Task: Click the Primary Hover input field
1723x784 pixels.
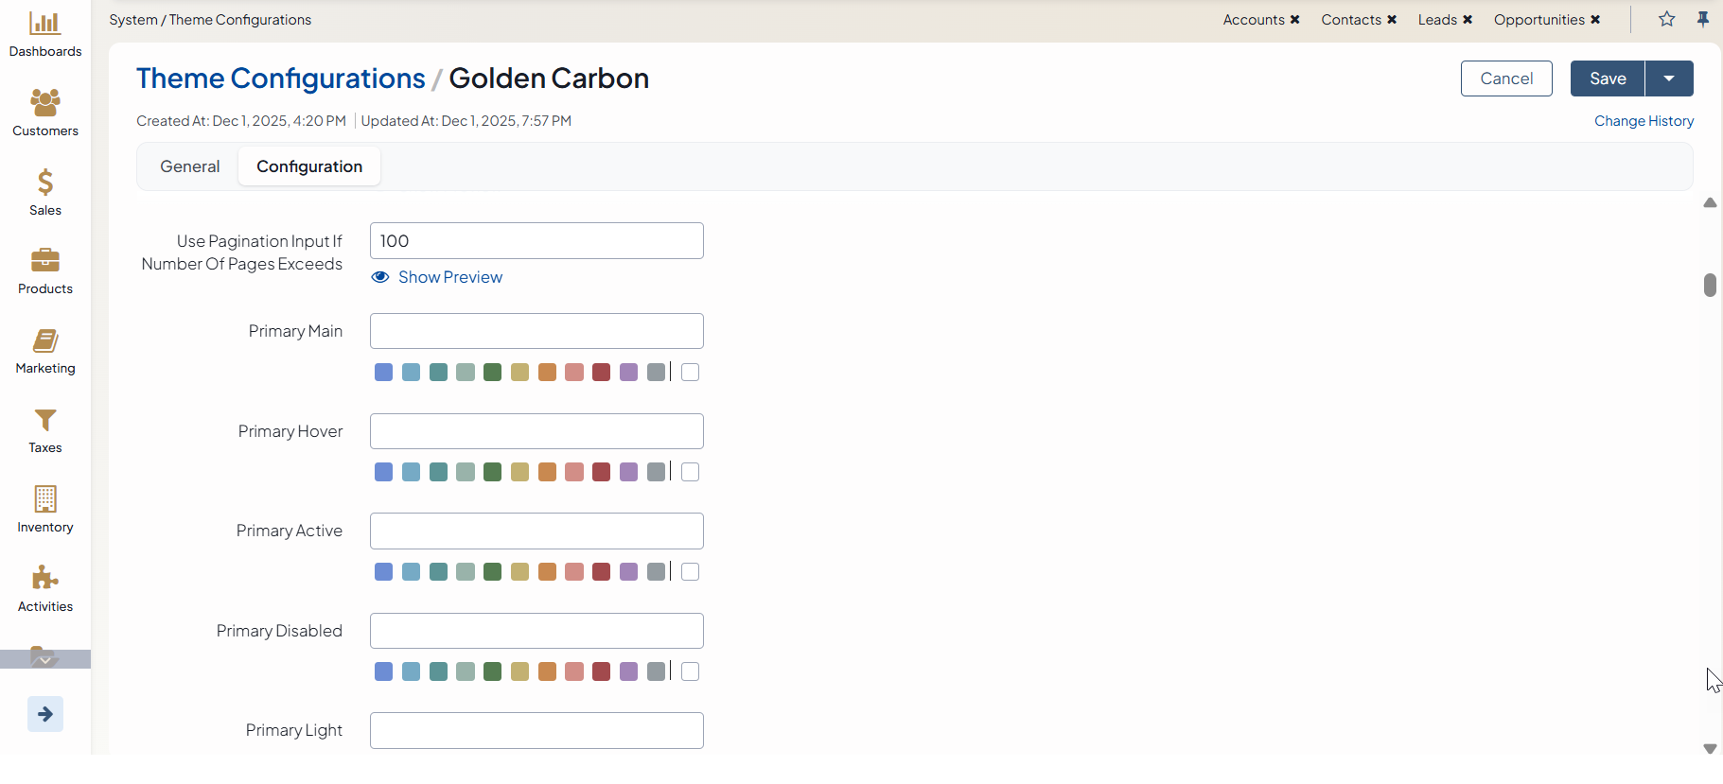Action: (536, 431)
